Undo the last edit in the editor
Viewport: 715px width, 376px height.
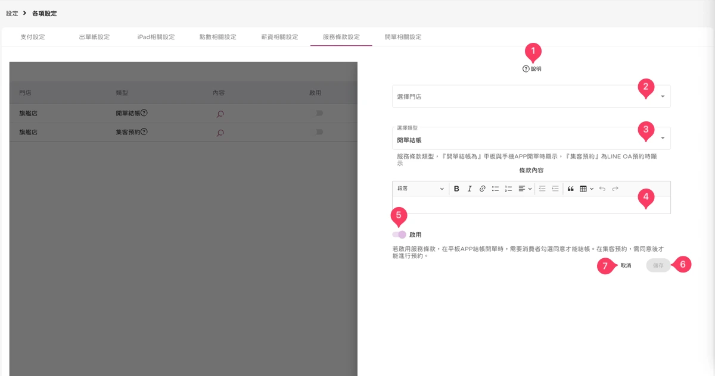pos(602,189)
